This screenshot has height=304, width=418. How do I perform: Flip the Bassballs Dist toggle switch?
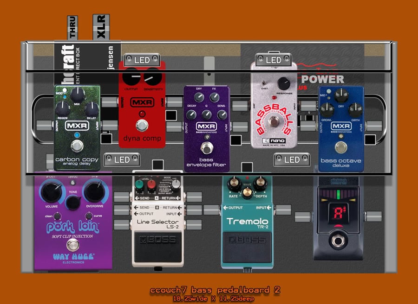point(264,83)
